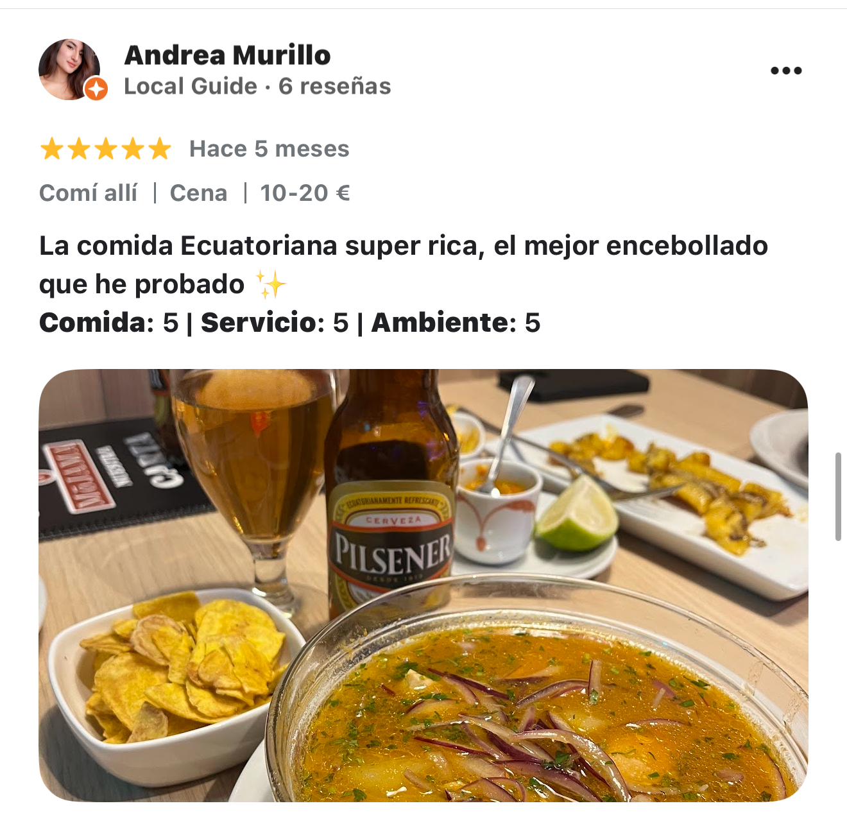Click the Comida: 5 rating label

click(109, 322)
